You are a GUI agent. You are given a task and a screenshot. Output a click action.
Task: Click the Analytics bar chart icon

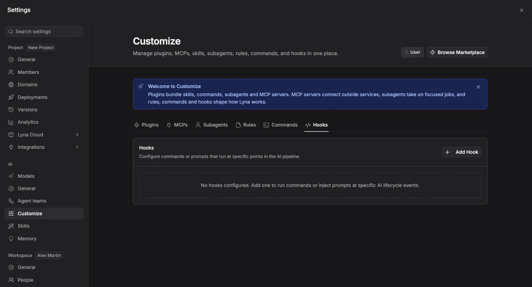click(11, 122)
